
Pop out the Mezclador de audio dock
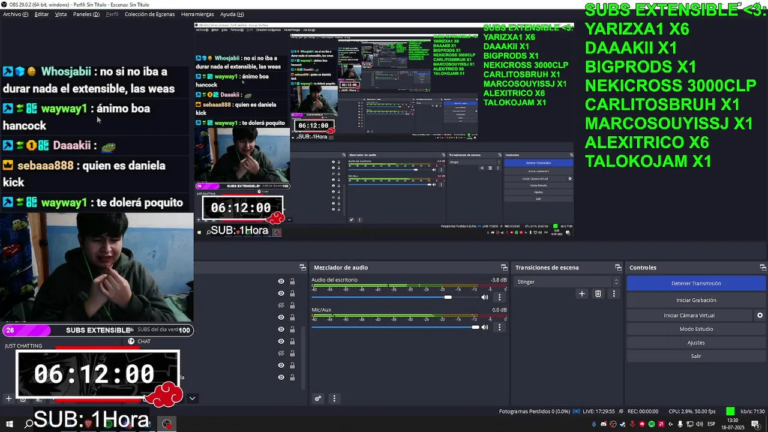click(504, 268)
